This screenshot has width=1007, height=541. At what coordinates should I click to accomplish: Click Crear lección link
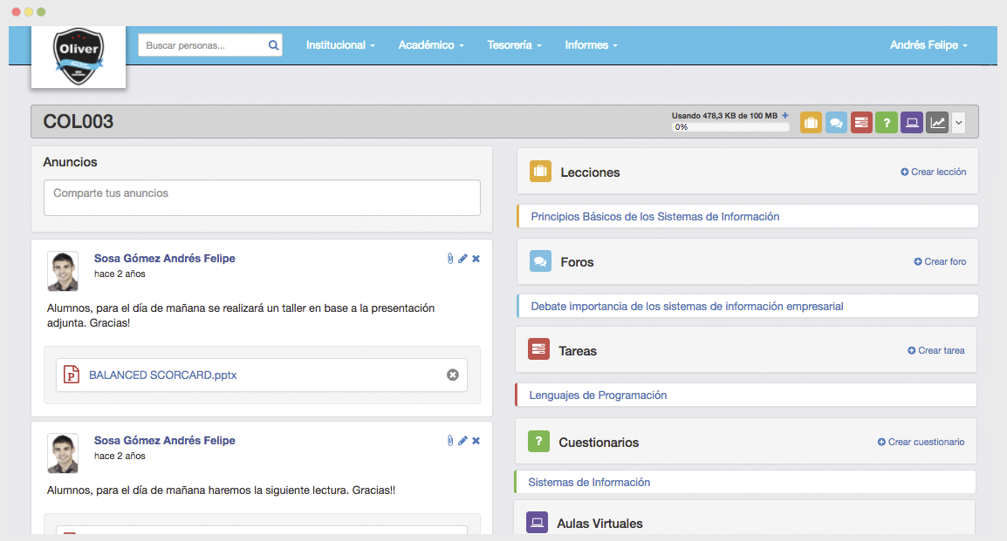(x=933, y=172)
